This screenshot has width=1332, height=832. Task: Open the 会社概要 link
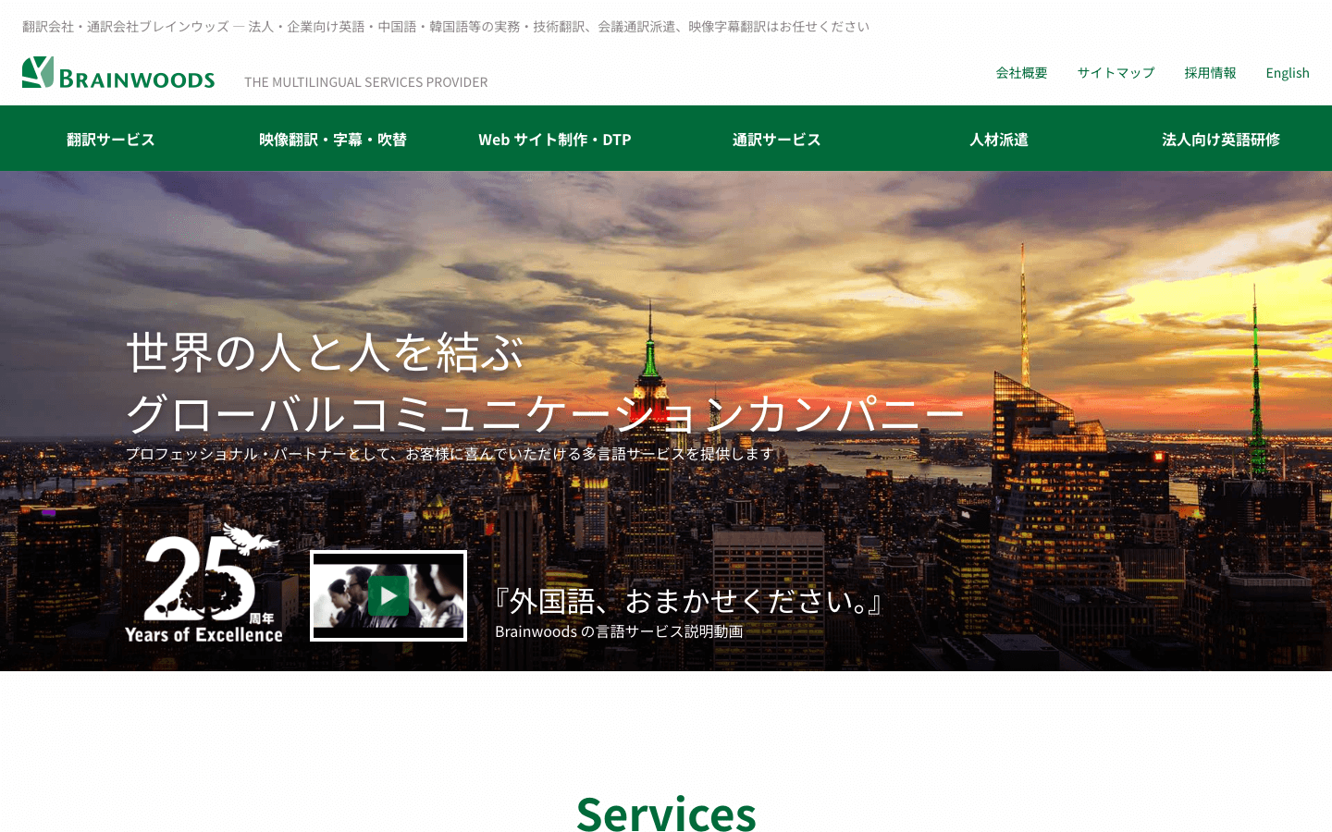pos(1021,73)
